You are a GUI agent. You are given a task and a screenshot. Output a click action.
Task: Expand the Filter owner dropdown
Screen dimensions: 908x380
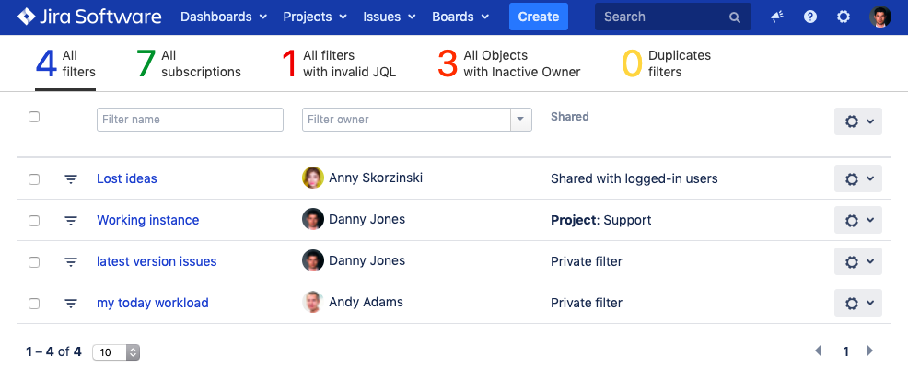tap(521, 120)
